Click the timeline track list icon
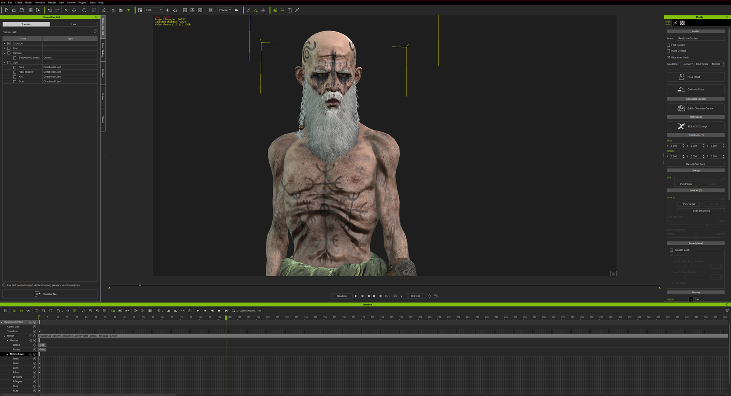Screen dimensions: 731x396 pyautogui.click(x=5, y=311)
